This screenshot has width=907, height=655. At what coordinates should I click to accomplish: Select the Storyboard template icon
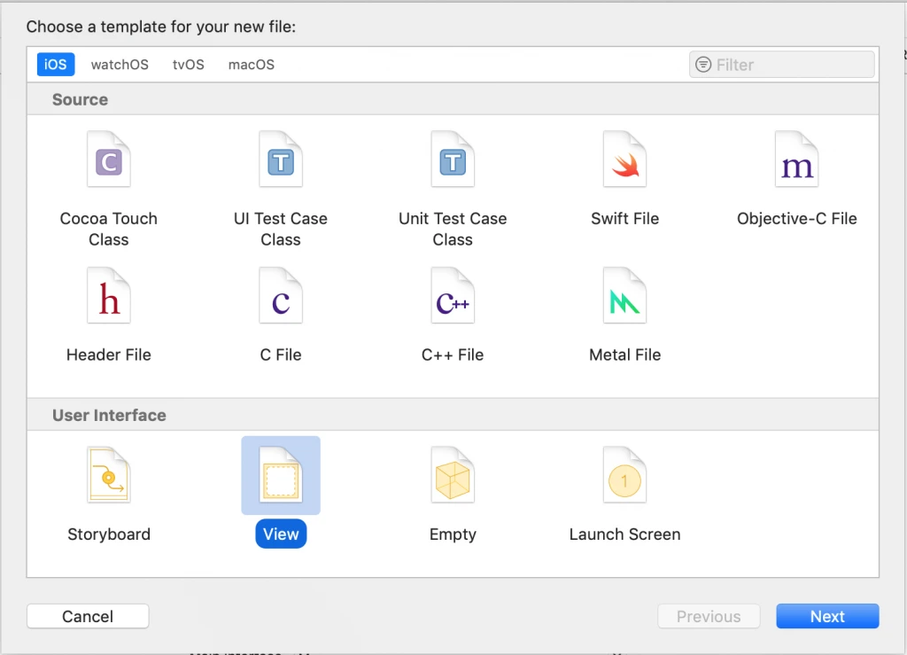(109, 475)
